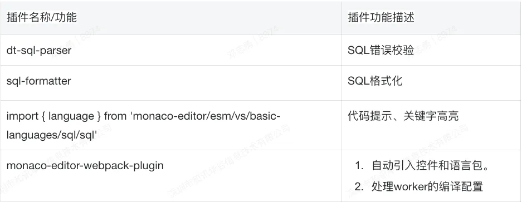This screenshot has height=202, width=522.
Task: Click the import { language } code text
Action: pyautogui.click(x=53, y=116)
